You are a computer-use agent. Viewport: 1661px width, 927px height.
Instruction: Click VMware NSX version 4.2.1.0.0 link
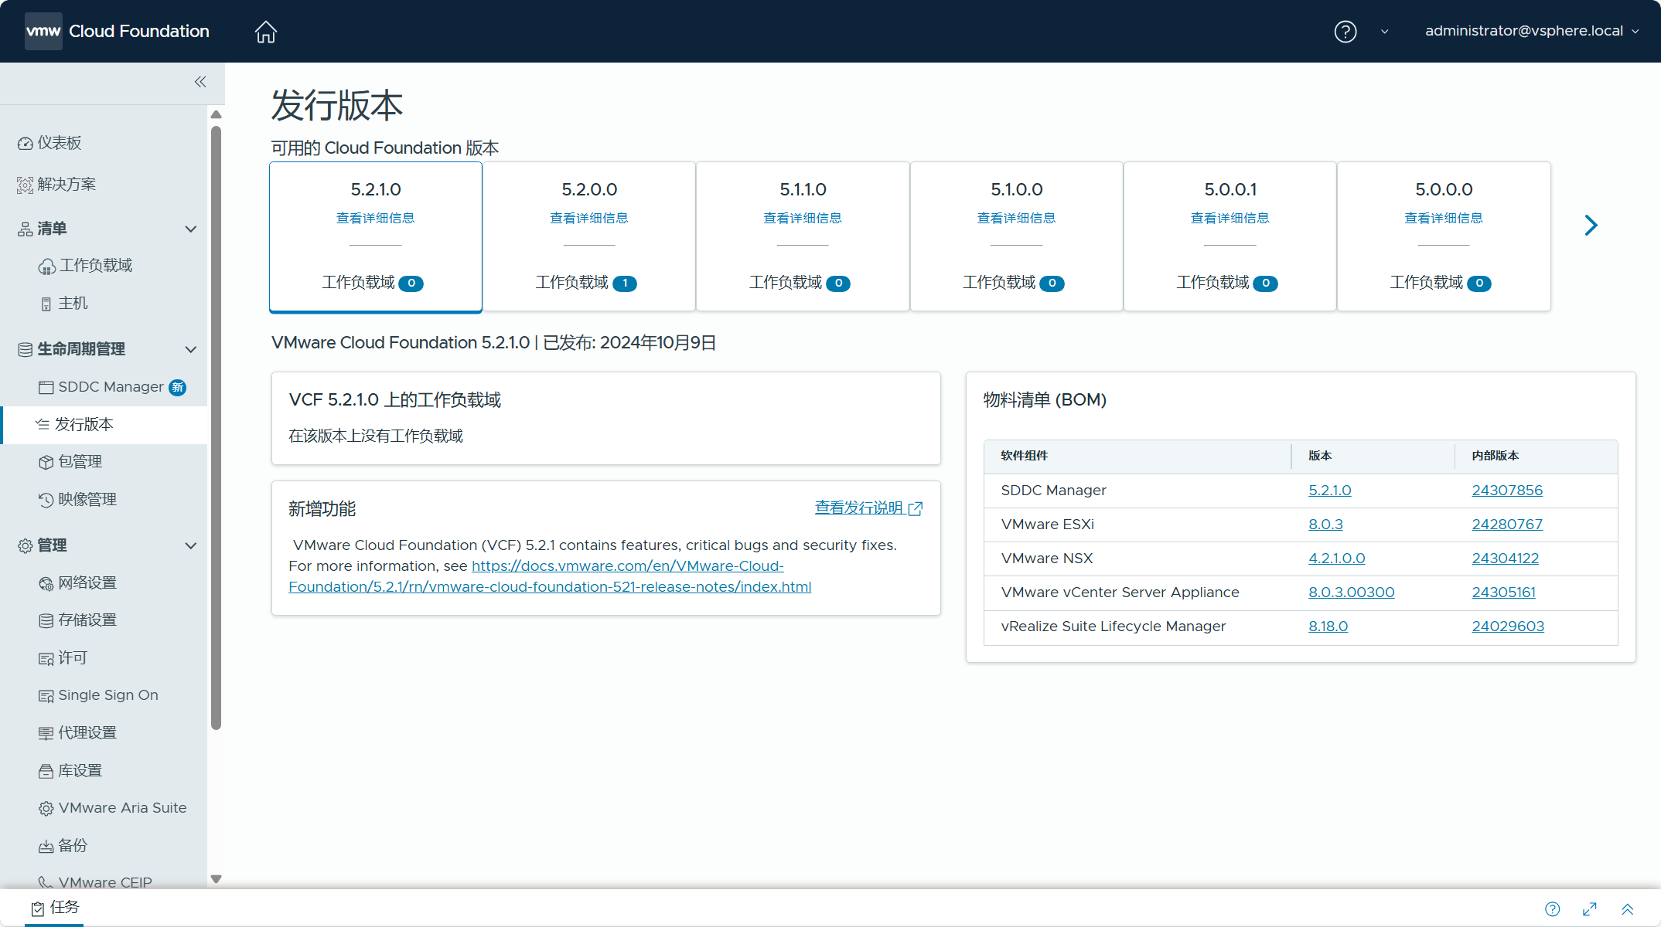pyautogui.click(x=1336, y=559)
